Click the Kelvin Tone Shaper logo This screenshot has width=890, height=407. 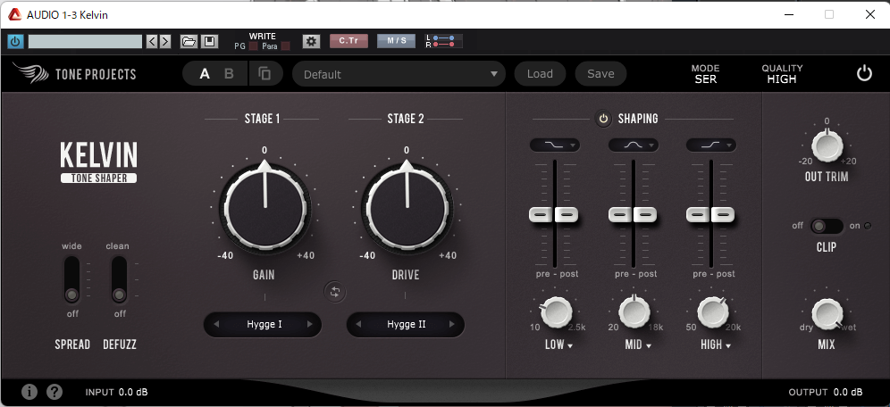99,162
